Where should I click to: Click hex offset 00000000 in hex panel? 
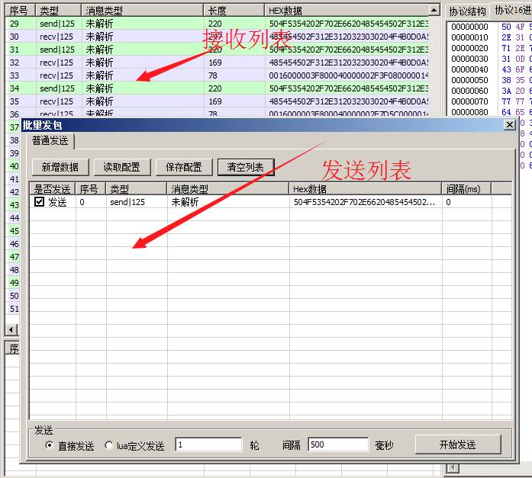(469, 27)
